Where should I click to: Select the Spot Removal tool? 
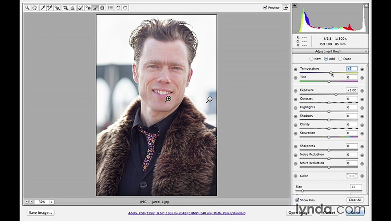click(81, 8)
